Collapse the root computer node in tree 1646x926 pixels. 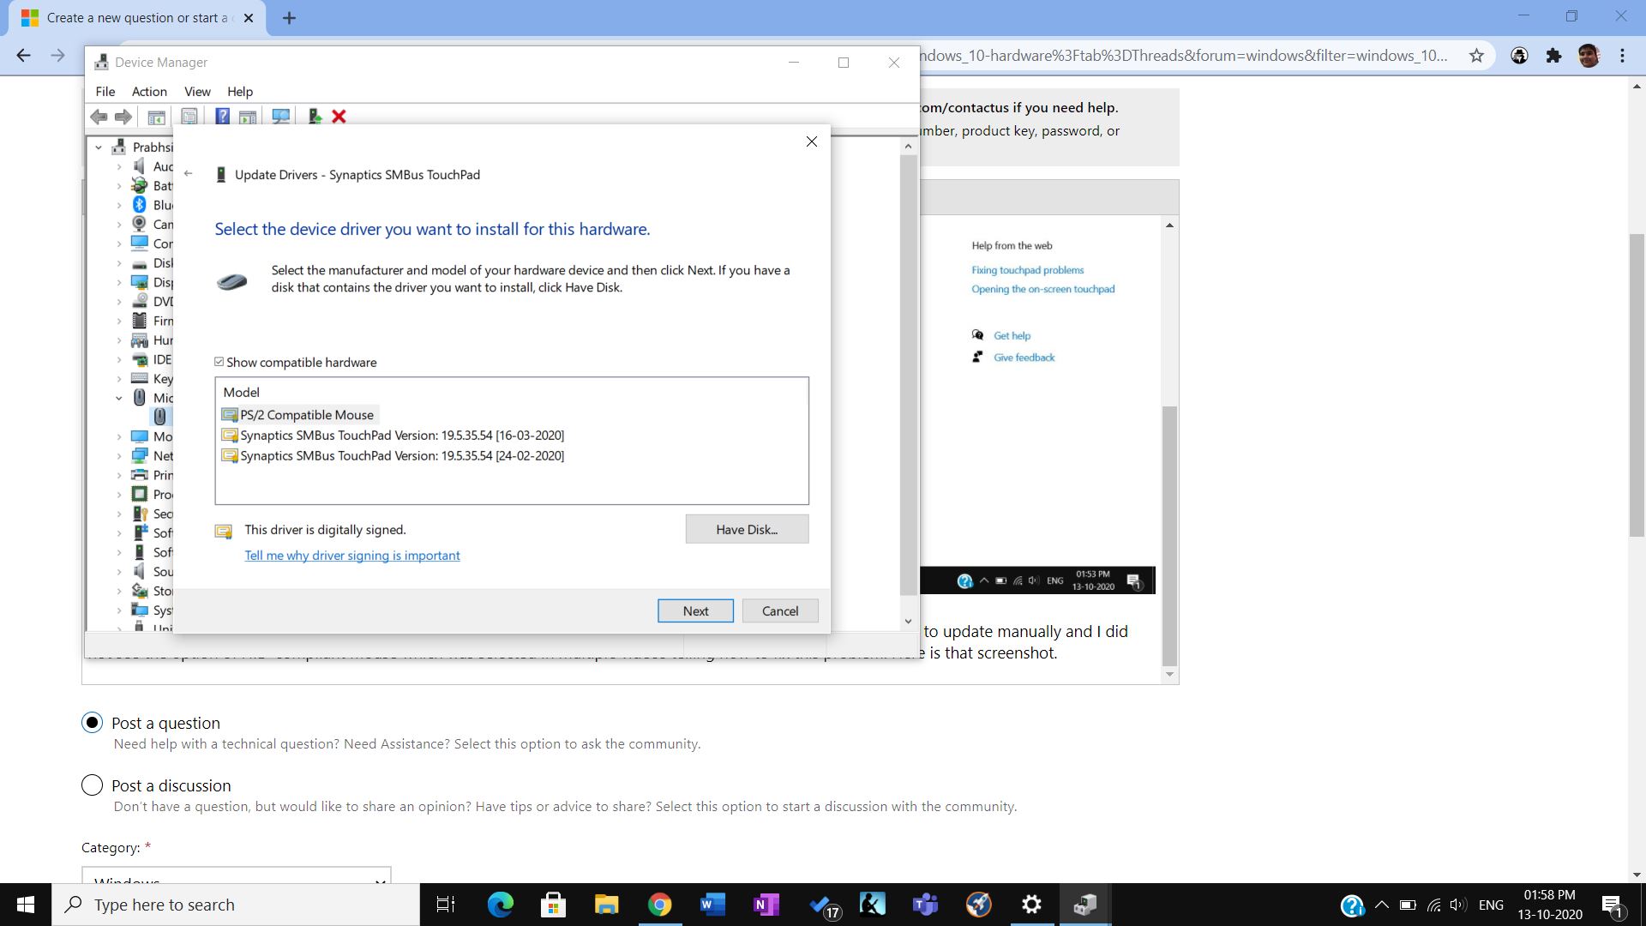pyautogui.click(x=99, y=147)
